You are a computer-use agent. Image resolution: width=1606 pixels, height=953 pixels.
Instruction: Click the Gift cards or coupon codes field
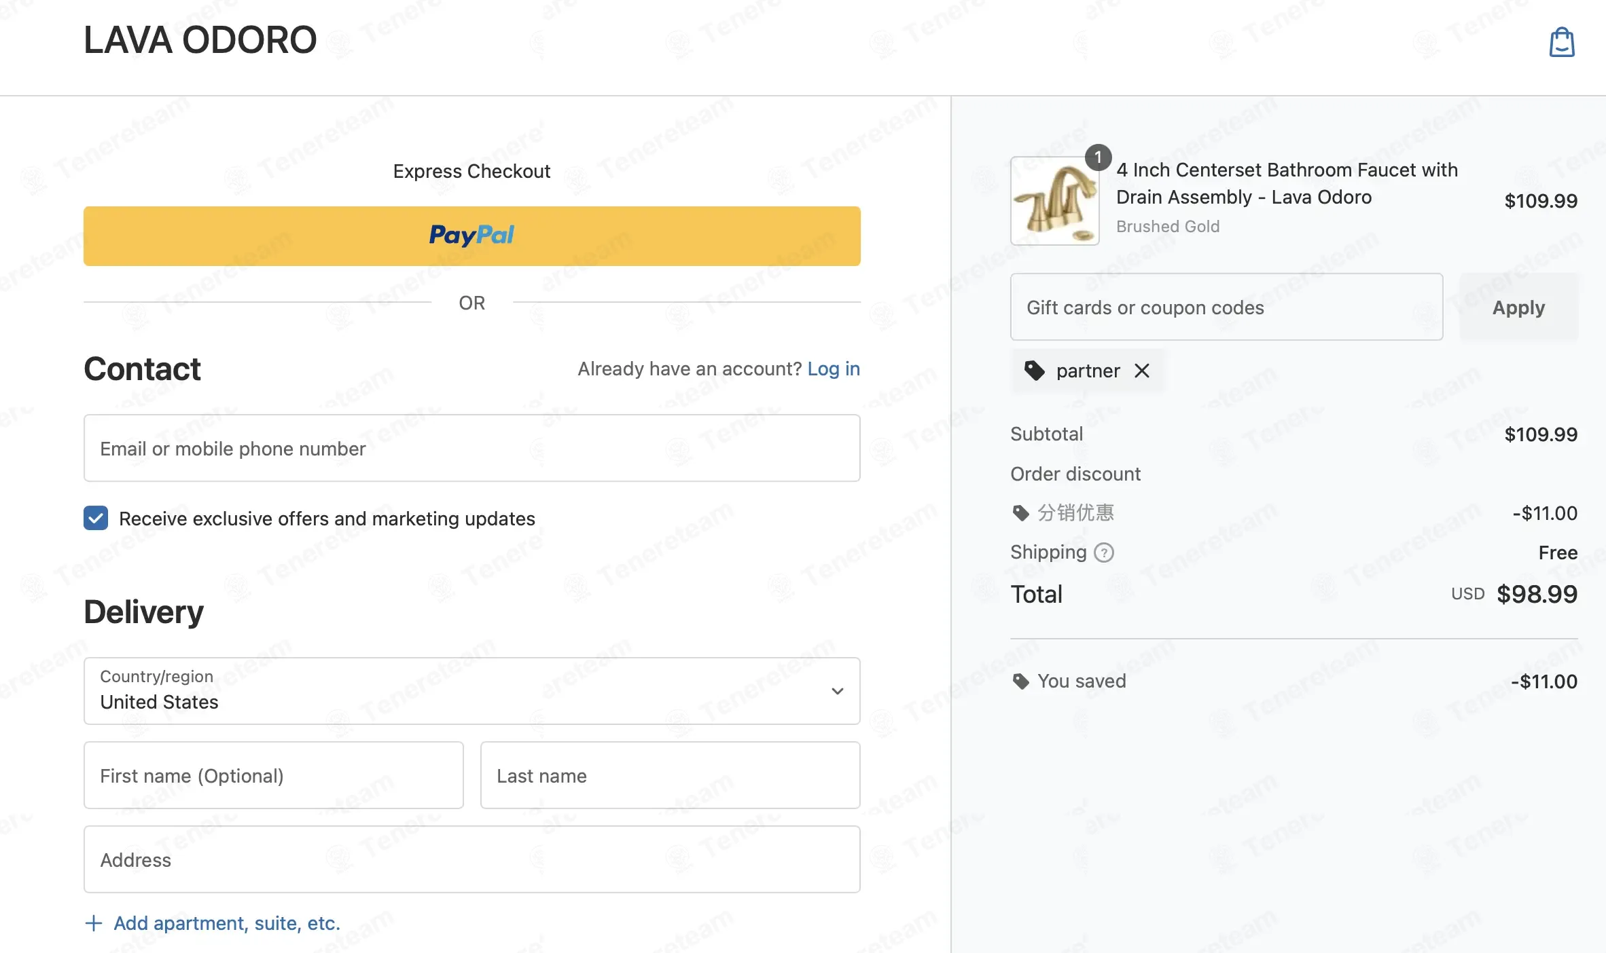(x=1226, y=307)
